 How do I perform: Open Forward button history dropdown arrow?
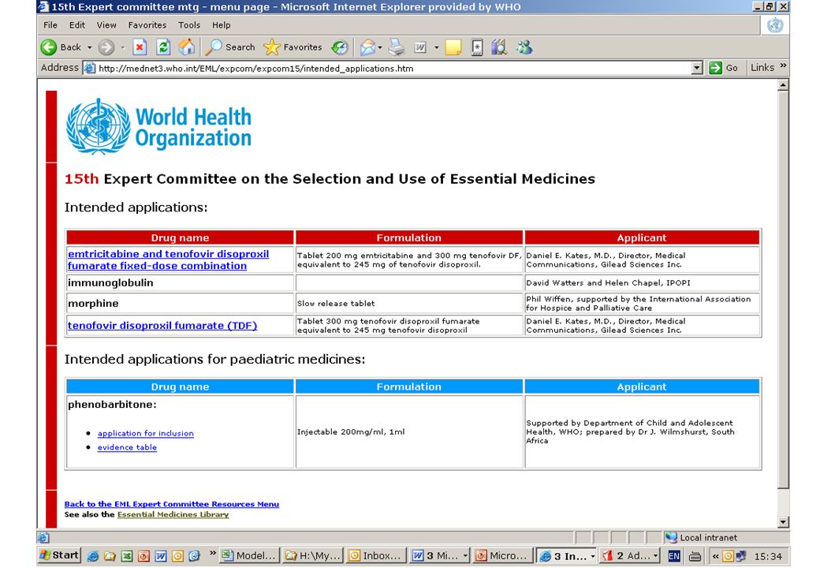tap(123, 47)
